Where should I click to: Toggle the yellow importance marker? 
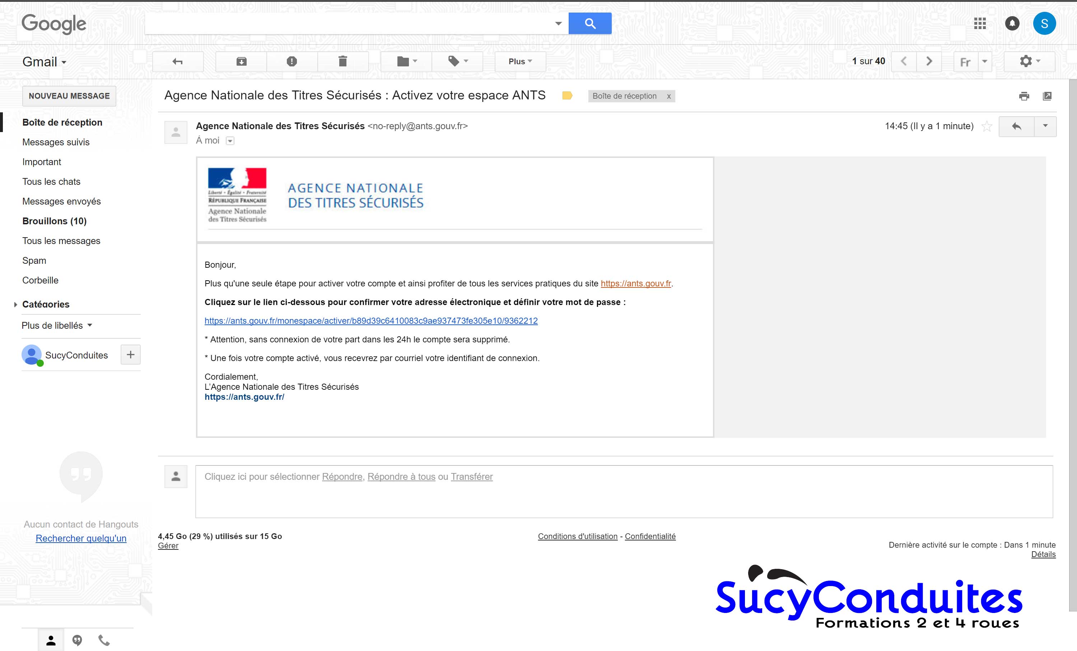click(567, 96)
